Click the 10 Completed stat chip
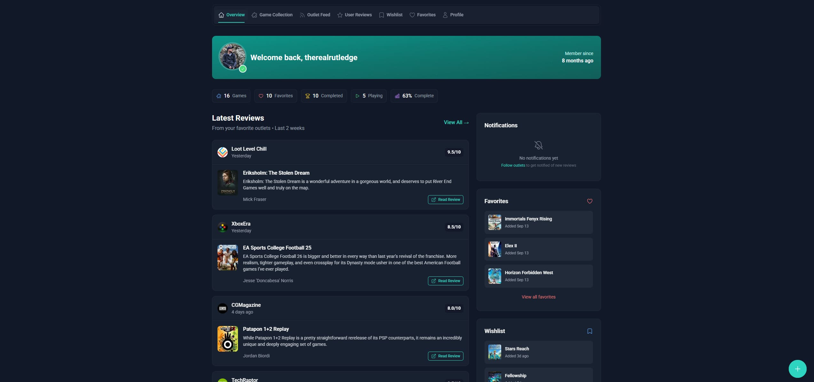The image size is (814, 382). pos(324,96)
